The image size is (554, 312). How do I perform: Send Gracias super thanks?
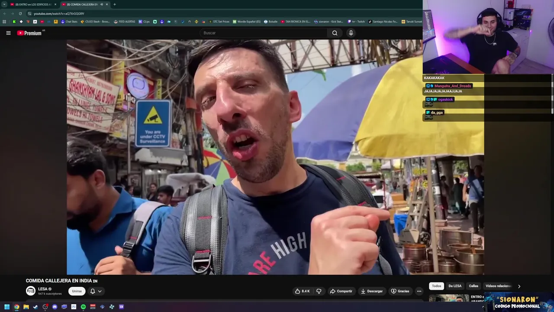click(400, 291)
